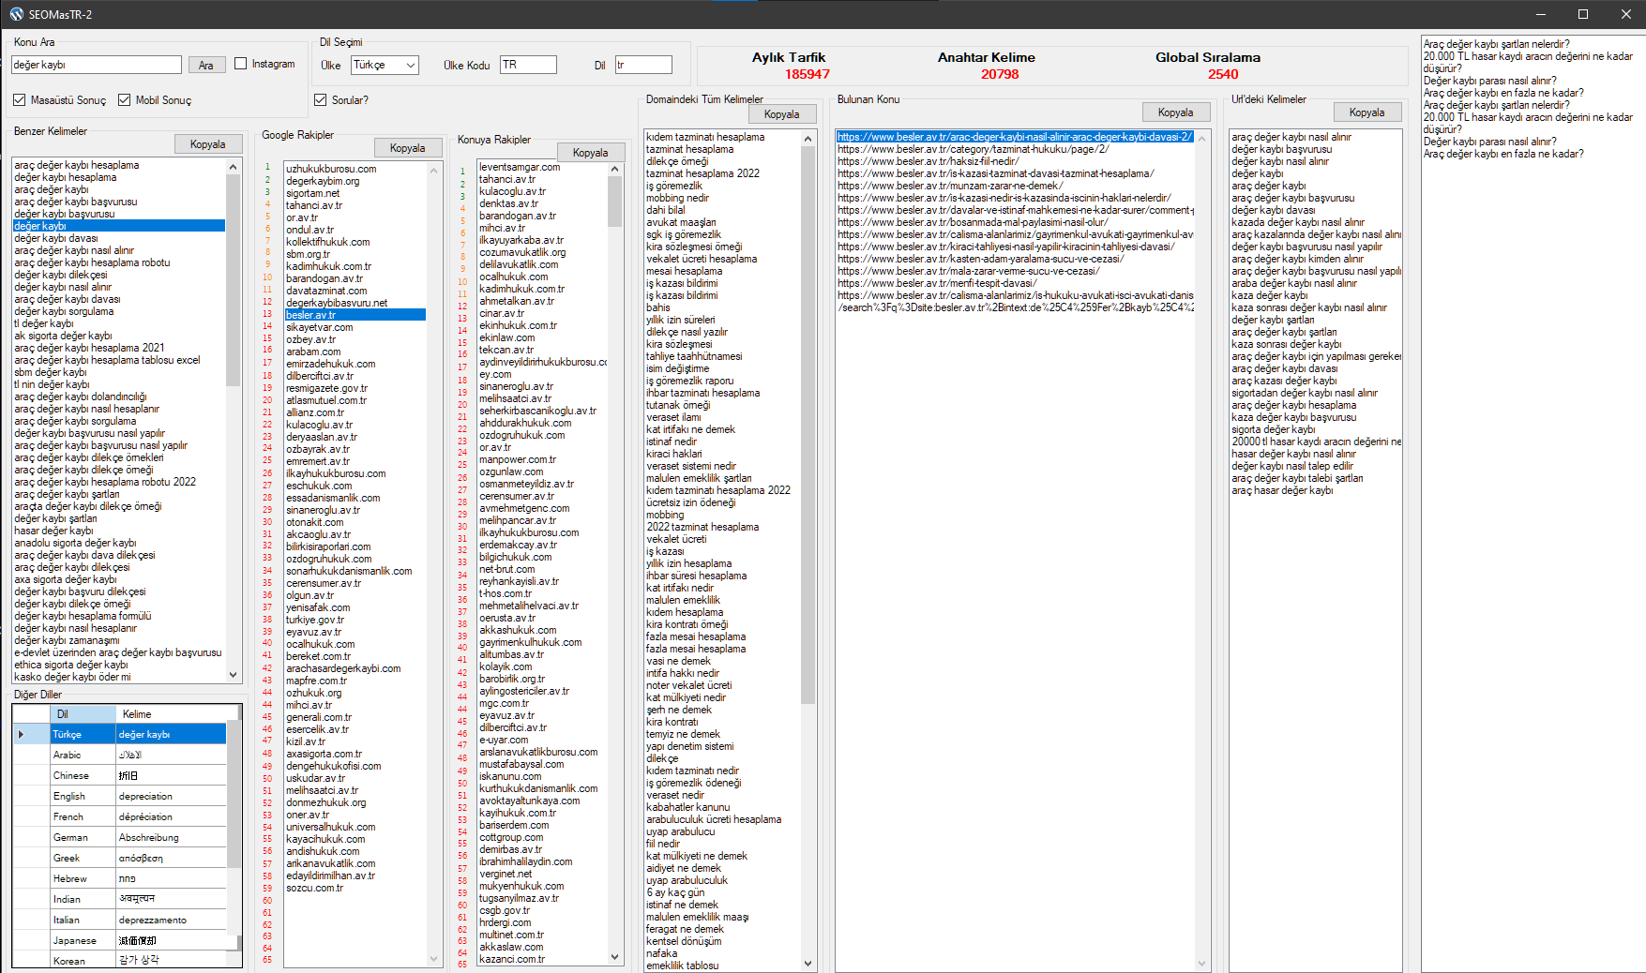The image size is (1646, 973).
Task: Click the row selector arrow beside Türkçe
Action: tap(22, 734)
